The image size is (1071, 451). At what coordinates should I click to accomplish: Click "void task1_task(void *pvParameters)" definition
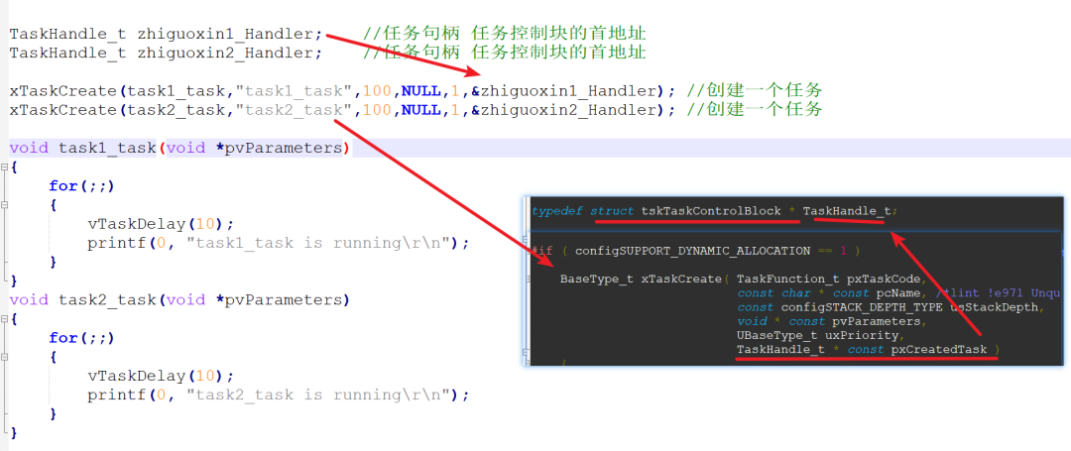click(179, 148)
